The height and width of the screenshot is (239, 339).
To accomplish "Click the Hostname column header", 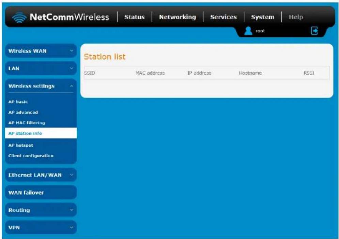I will [x=250, y=73].
